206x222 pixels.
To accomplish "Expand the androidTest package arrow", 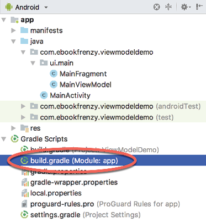I will coord(23,106).
